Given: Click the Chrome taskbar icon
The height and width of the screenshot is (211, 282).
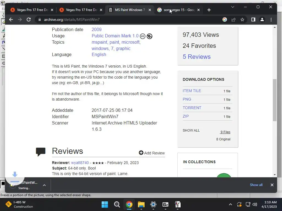Looking at the screenshot, I should point(129,204).
